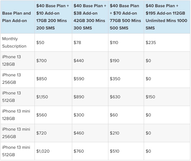Click the $590 price for iPhone 13 256GB
Screen dimensions: 191x161
pyautogui.click(x=79, y=79)
